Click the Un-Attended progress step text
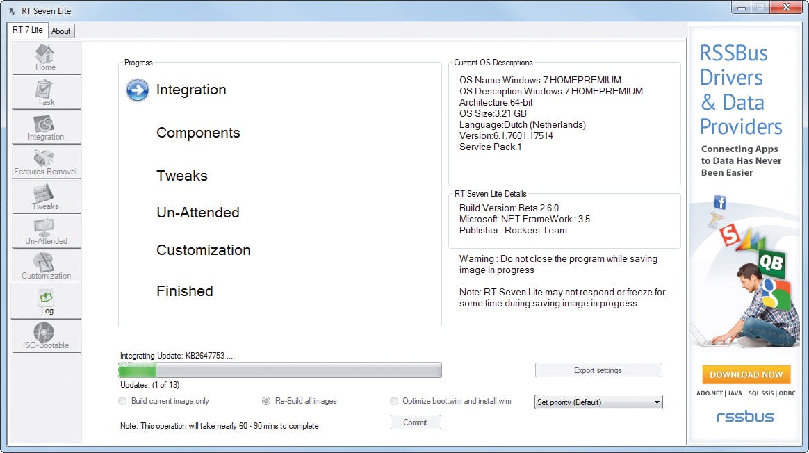Image resolution: width=809 pixels, height=453 pixels. coord(198,213)
